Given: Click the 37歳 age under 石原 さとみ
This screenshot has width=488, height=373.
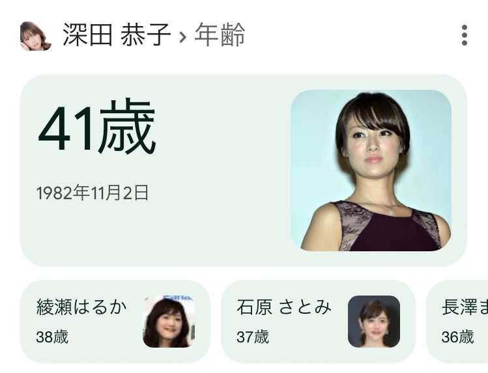Looking at the screenshot, I should click(x=252, y=337).
